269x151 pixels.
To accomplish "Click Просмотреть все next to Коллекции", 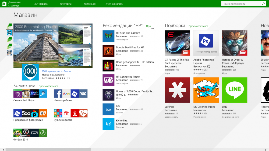I will click(48, 86).
